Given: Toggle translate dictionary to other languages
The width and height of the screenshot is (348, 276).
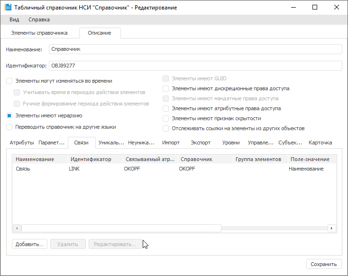Looking at the screenshot, I should tap(9, 127).
